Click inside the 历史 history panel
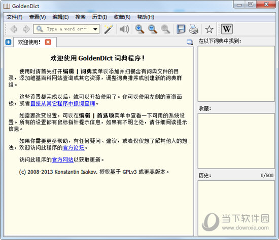Image resolution: width=279 pixels, height=240 pixels. pos(236,208)
